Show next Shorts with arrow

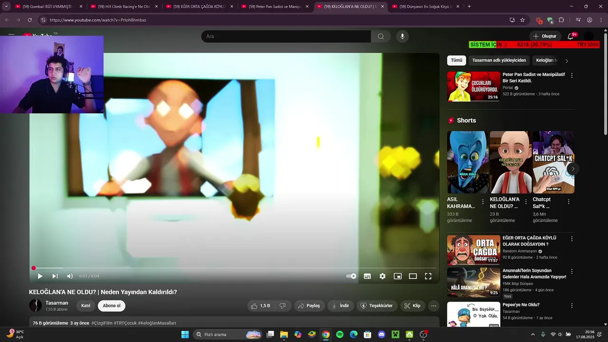[x=573, y=169]
